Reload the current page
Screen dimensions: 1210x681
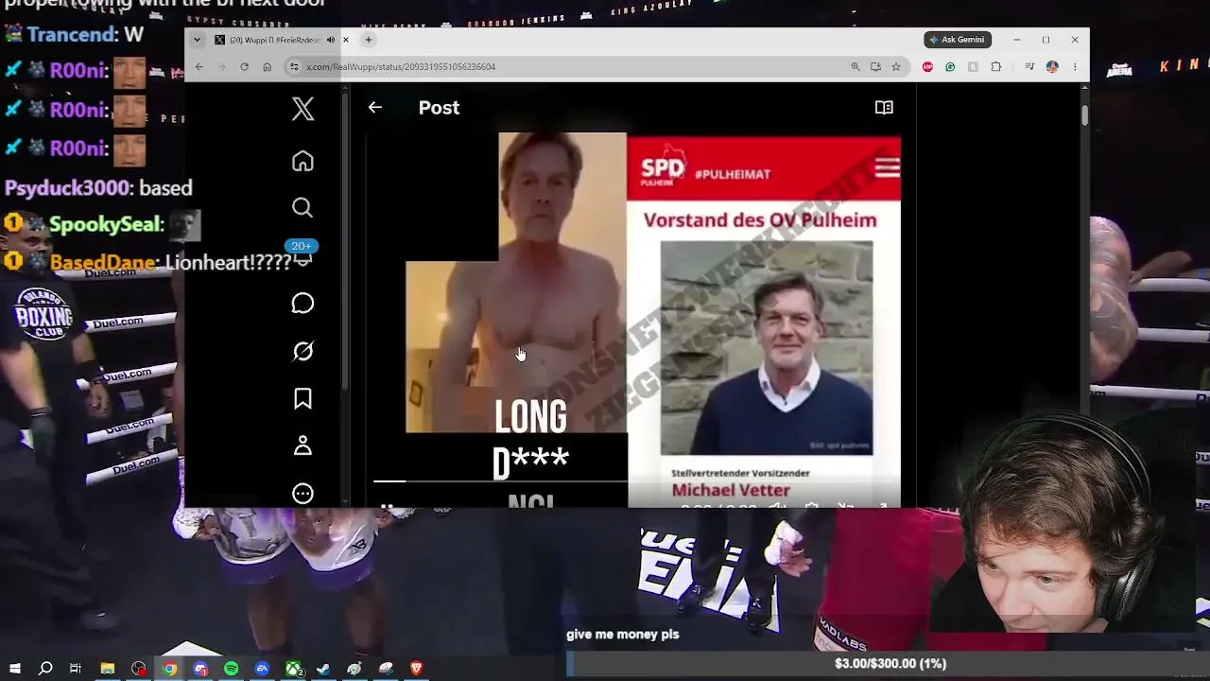pos(245,67)
